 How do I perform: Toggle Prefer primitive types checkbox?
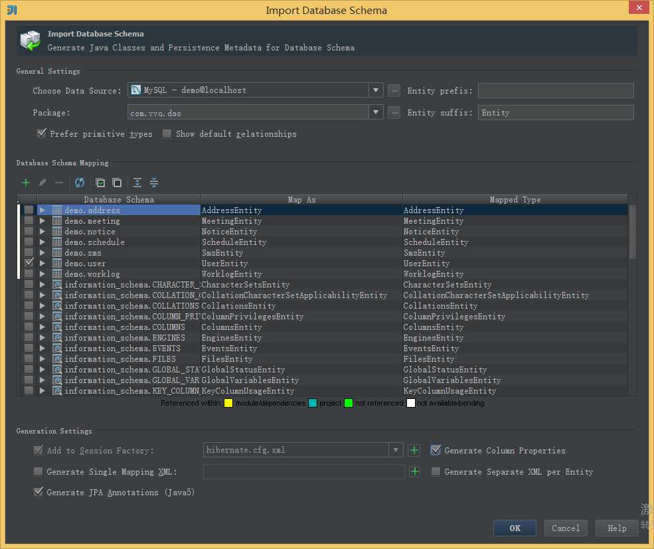[41, 133]
